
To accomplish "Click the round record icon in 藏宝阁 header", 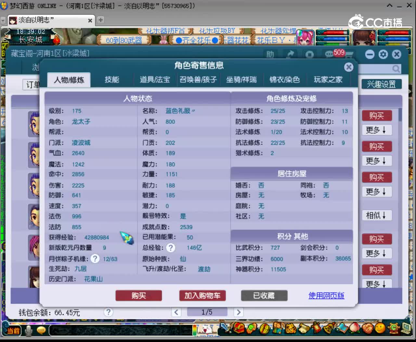I will click(x=310, y=54).
